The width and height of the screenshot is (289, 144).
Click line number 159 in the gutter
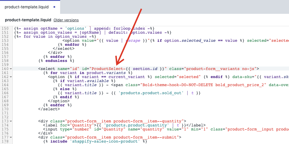pos(5,65)
